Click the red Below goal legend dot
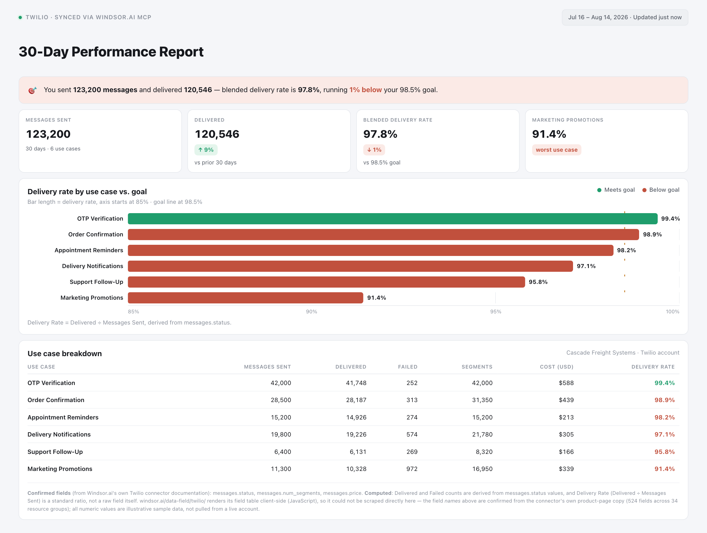This screenshot has height=533, width=707. (x=644, y=190)
